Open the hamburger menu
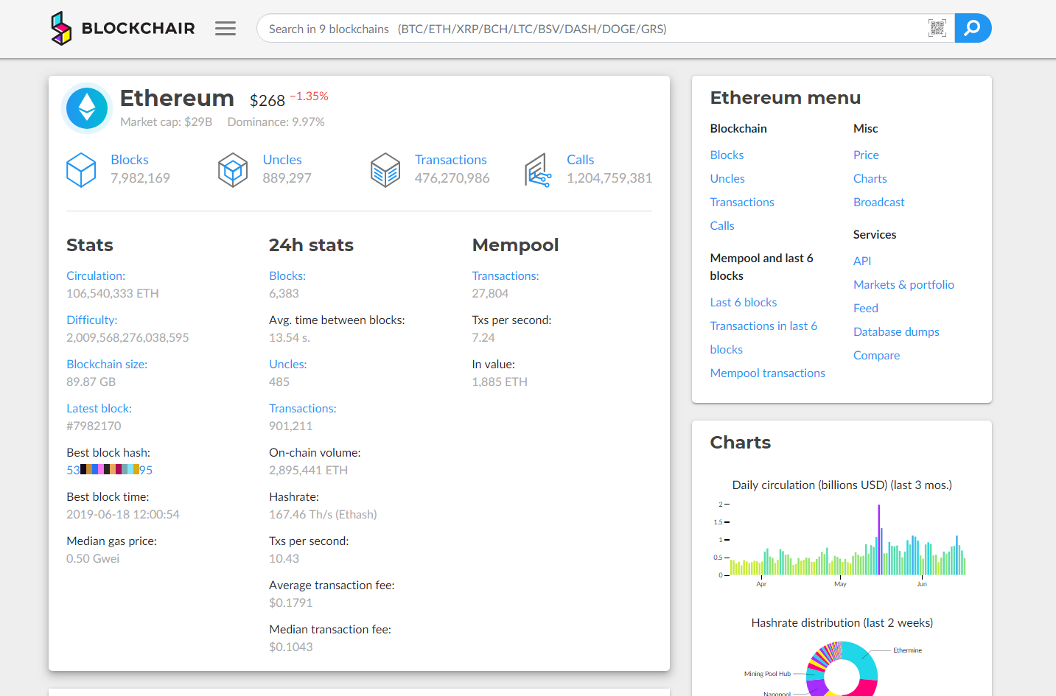The width and height of the screenshot is (1056, 696). (x=225, y=29)
